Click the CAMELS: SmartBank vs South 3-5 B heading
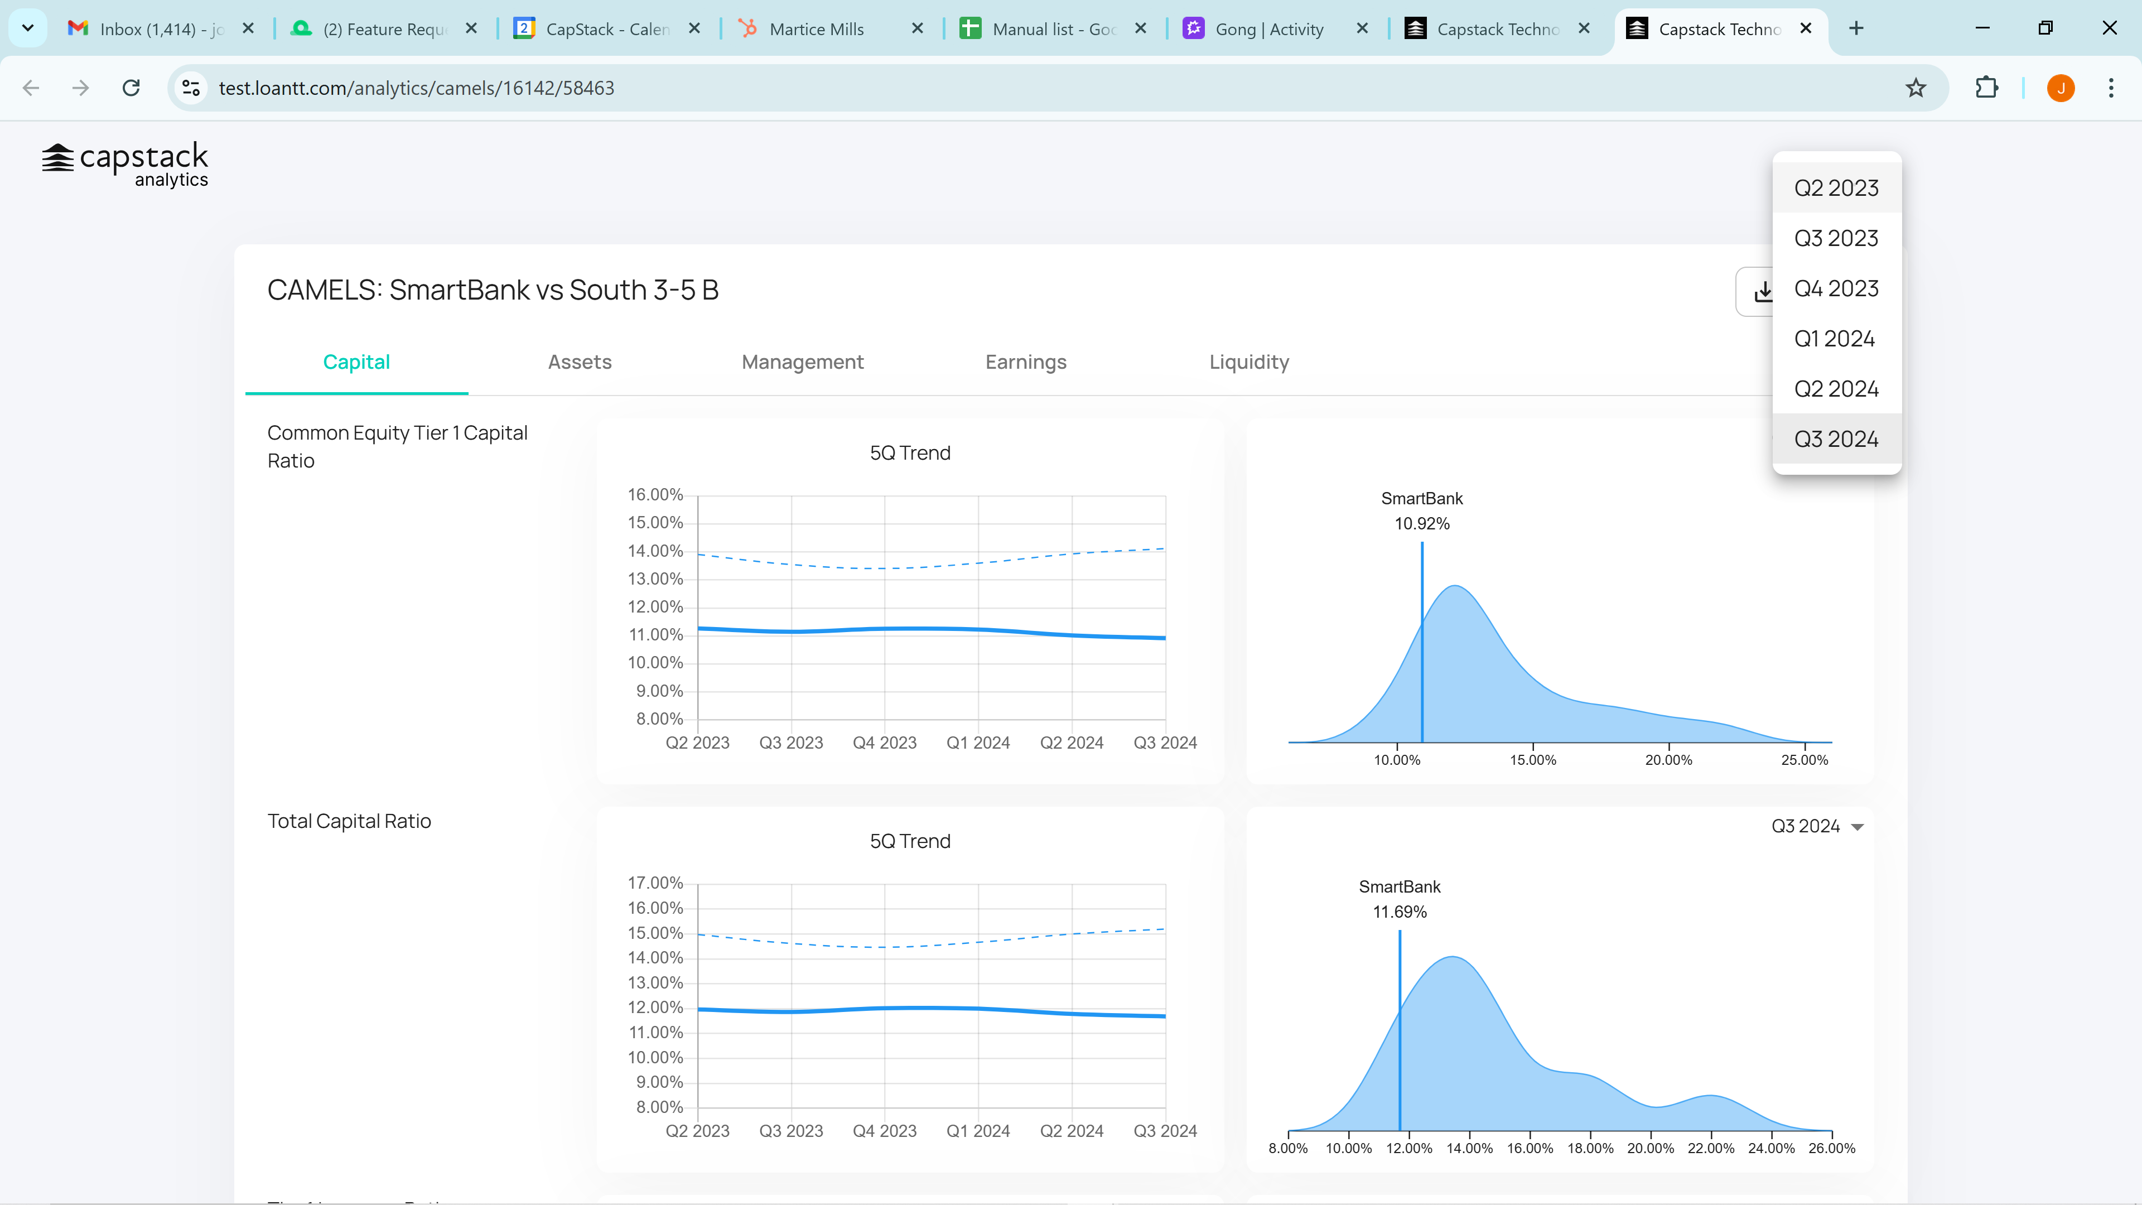The image size is (2142, 1205). [492, 290]
